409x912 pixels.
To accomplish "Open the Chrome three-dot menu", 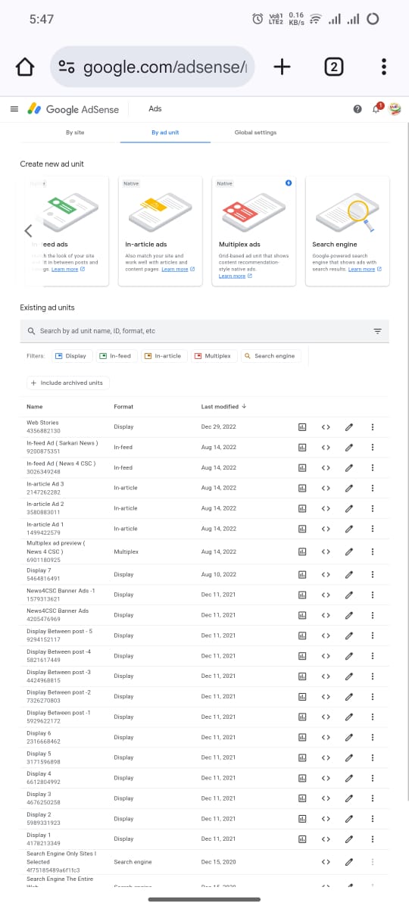I will point(384,67).
